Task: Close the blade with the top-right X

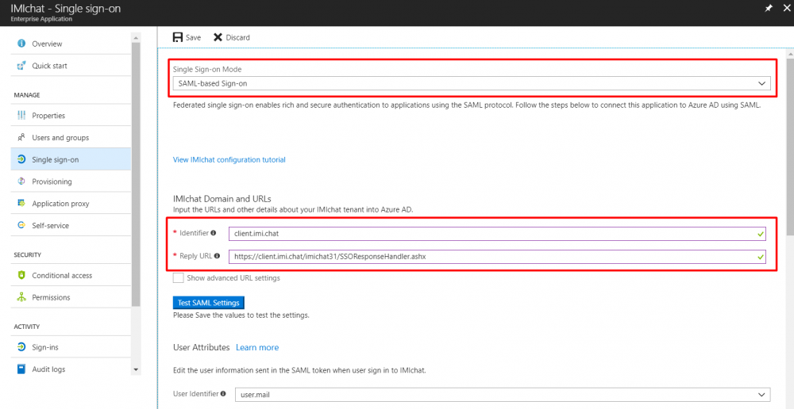Action: point(786,9)
